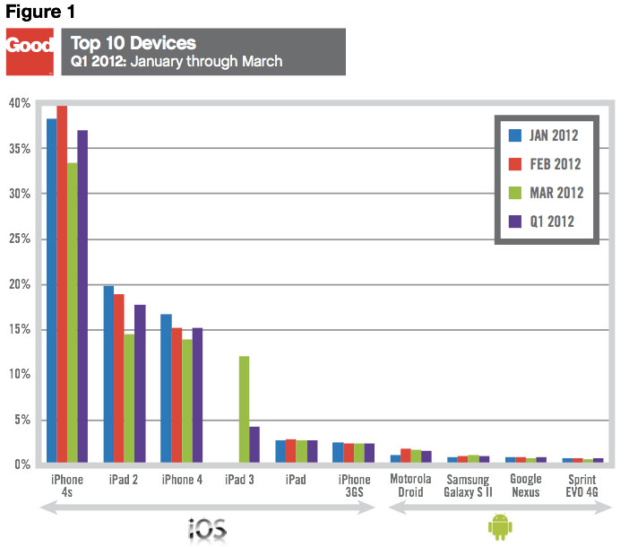Click the purple Q1 2012 legend swatch

(x=514, y=221)
